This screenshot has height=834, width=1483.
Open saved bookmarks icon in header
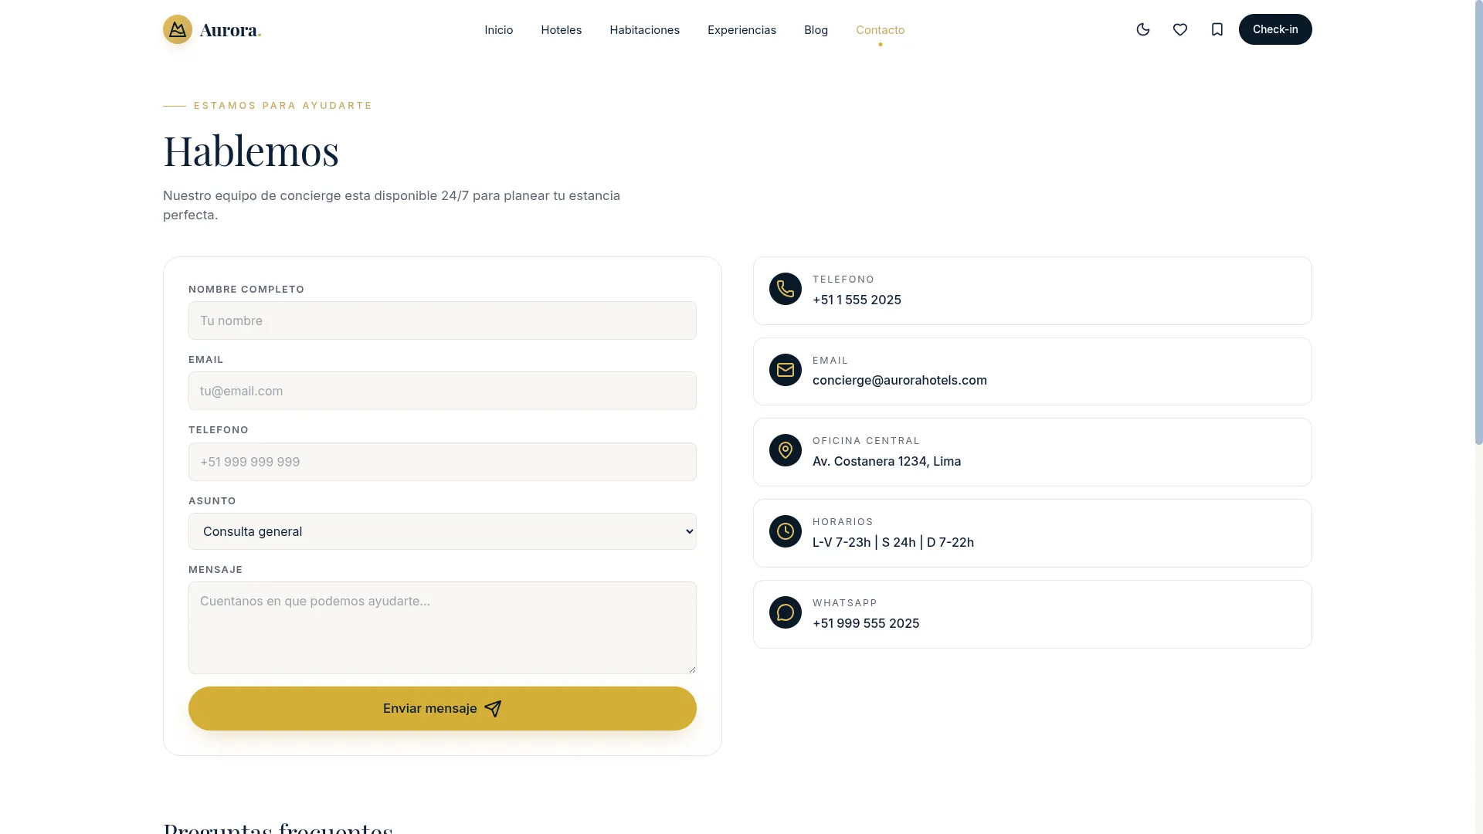click(x=1217, y=29)
